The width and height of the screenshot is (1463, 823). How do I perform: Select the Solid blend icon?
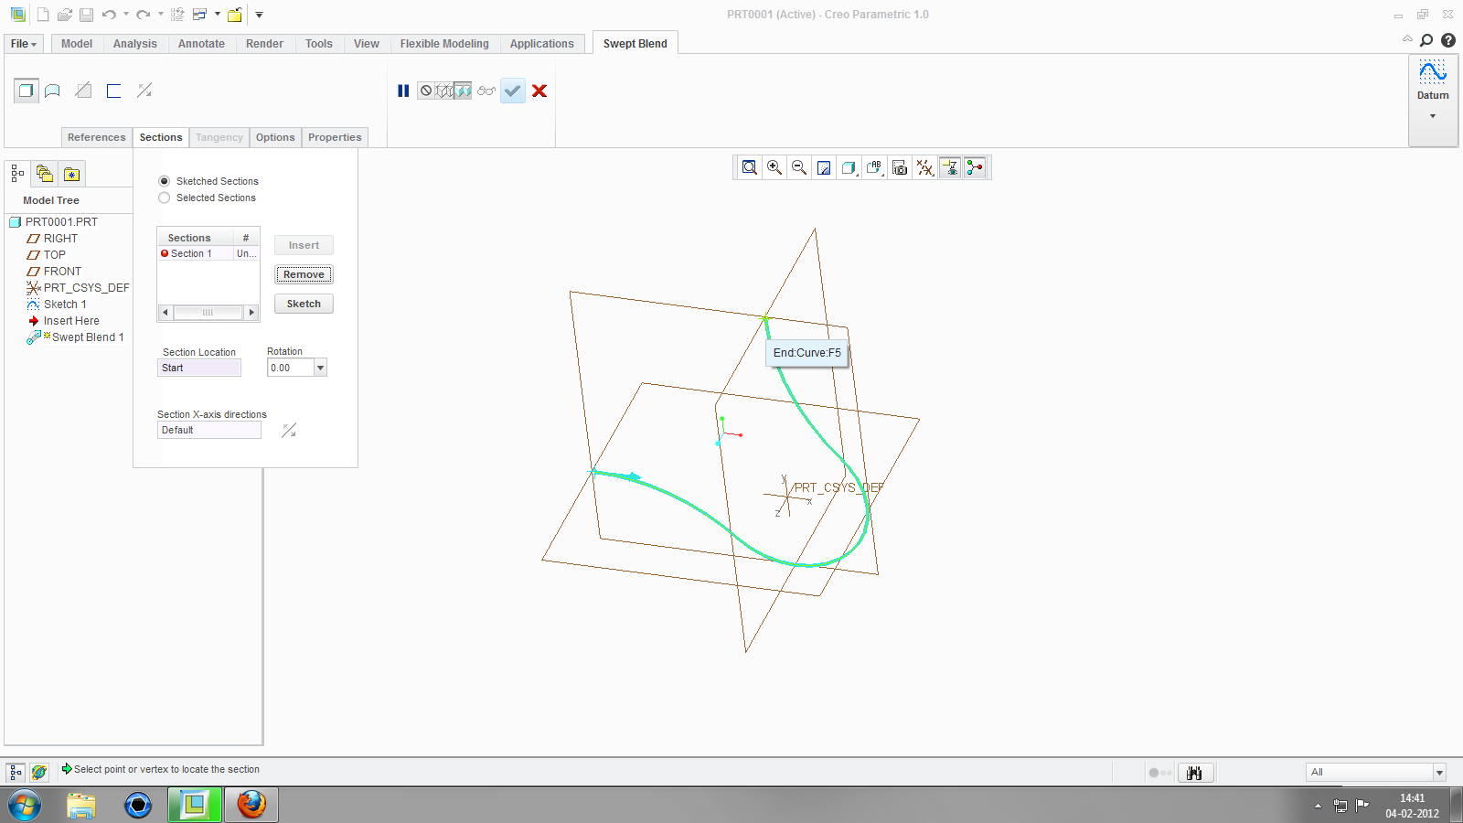[x=26, y=91]
